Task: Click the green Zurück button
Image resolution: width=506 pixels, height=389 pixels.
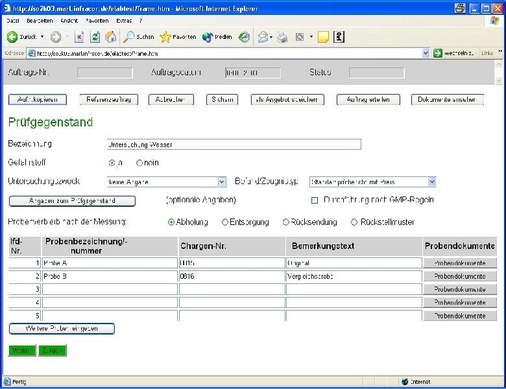Action: pos(53,350)
